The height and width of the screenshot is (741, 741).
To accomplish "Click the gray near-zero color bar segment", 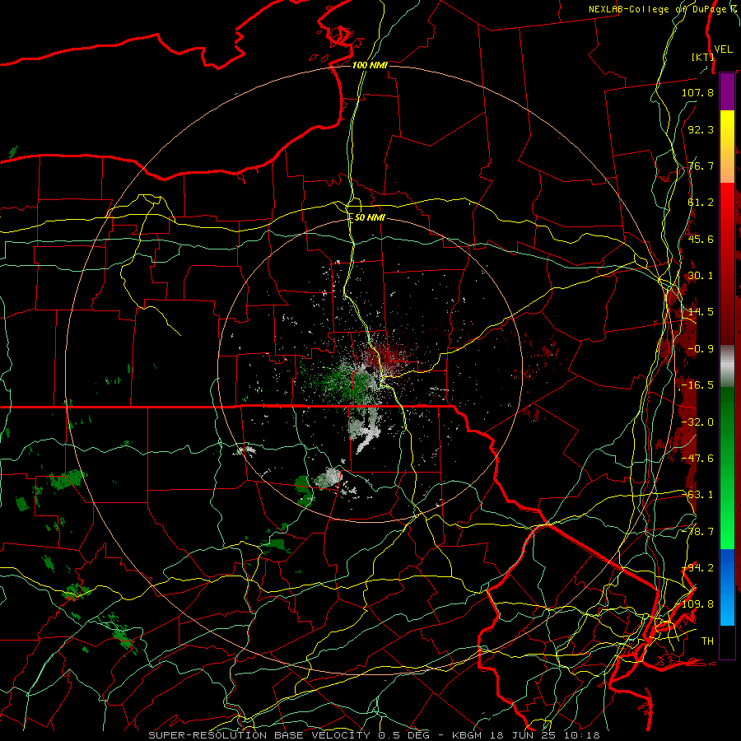I will 727,365.
